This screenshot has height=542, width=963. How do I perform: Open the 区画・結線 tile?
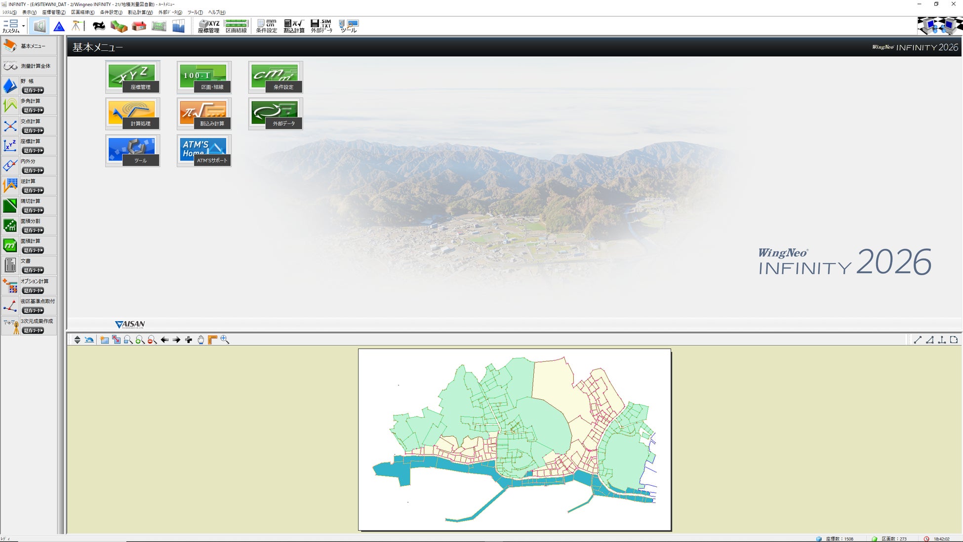203,77
